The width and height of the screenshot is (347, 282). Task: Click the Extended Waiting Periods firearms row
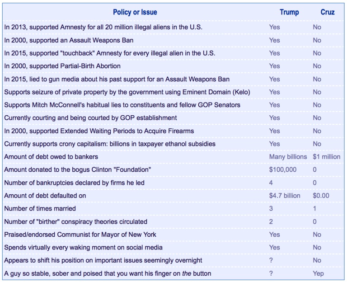[x=99, y=131]
